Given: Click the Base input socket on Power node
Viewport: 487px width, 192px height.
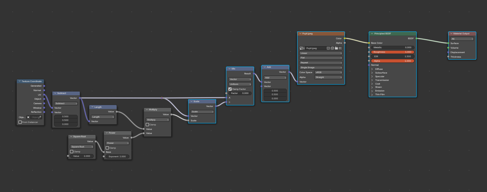Looking at the screenshot, I should pyautogui.click(x=104, y=152).
